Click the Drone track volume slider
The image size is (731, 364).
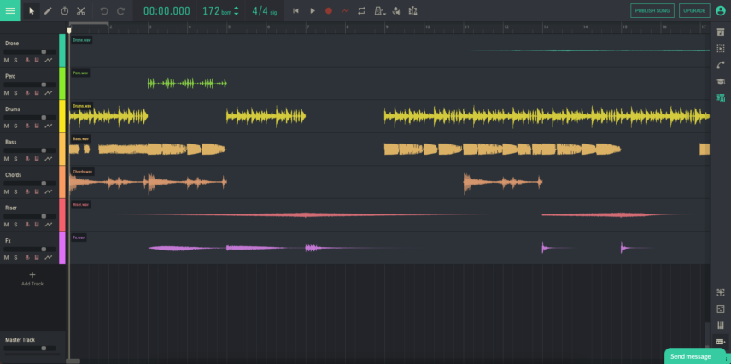[x=30, y=52]
